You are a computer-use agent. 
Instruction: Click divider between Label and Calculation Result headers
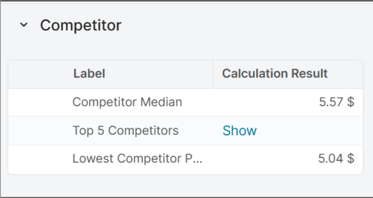coord(213,74)
